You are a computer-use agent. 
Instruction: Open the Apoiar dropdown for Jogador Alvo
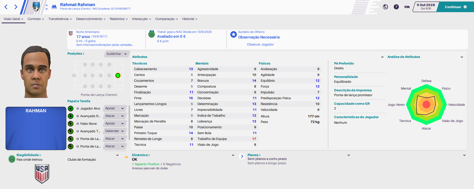point(115,108)
